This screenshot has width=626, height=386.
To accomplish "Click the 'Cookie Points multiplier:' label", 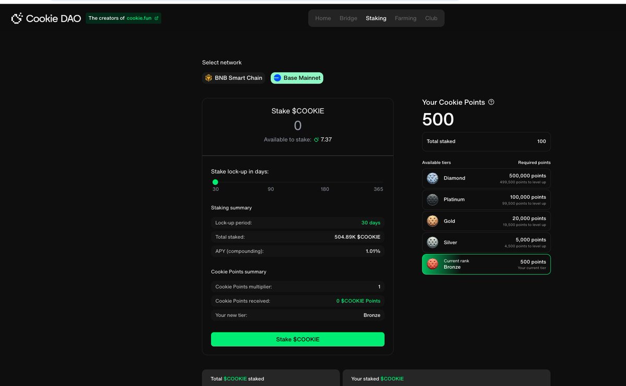I will 244,286.
